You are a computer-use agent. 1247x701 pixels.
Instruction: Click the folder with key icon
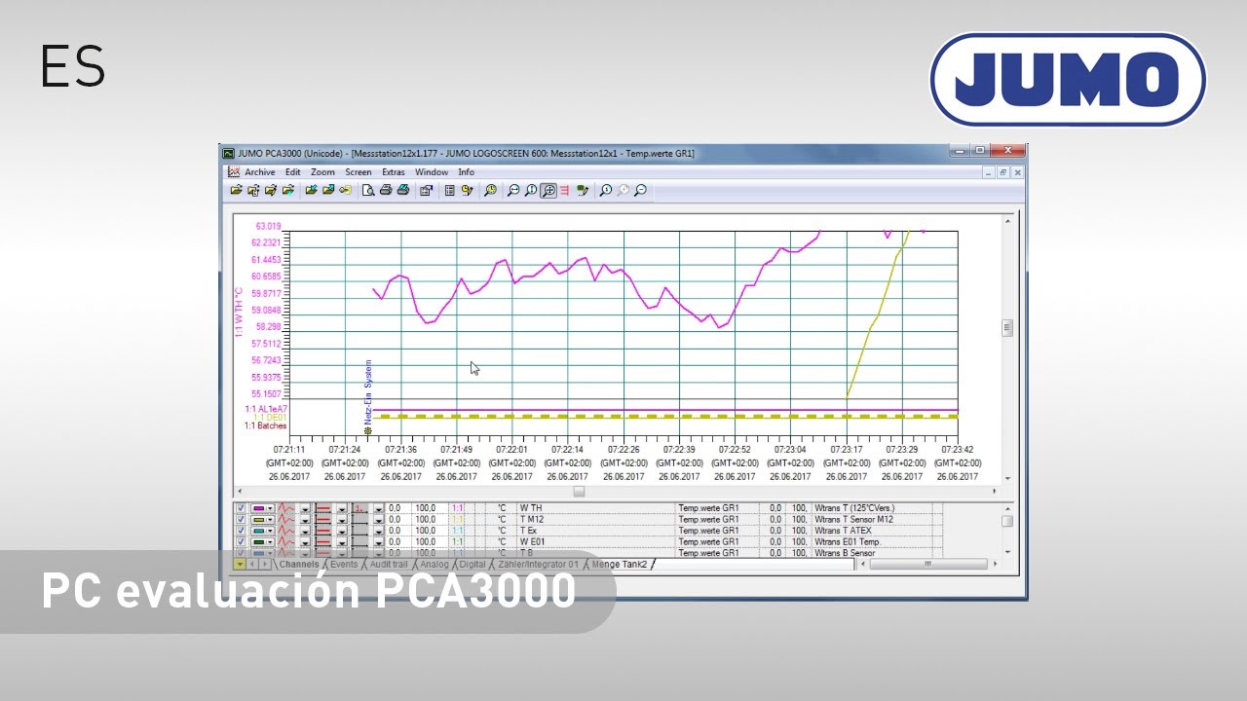tap(345, 191)
